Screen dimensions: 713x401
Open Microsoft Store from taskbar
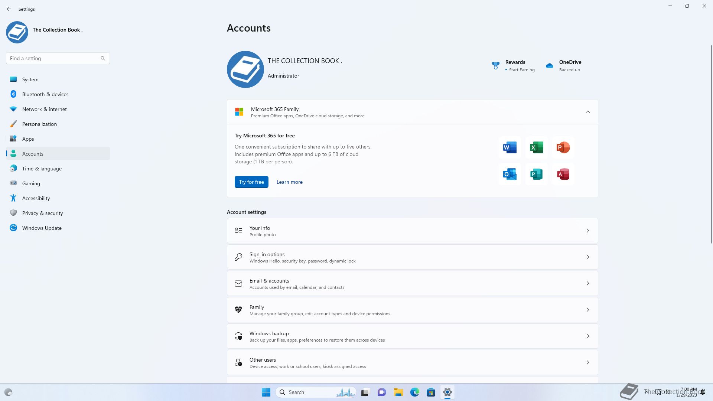[431, 392]
